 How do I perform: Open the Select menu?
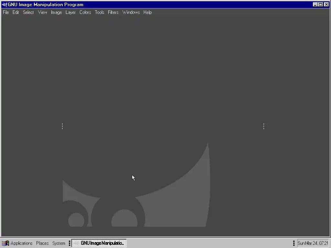[x=28, y=13]
